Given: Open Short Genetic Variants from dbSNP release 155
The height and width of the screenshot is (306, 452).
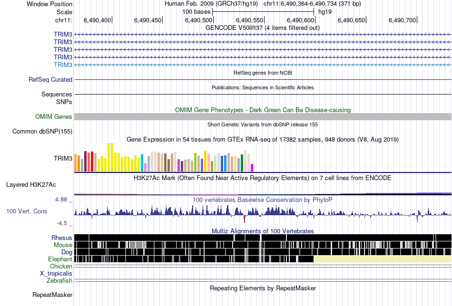Looking at the screenshot, I should [263, 124].
